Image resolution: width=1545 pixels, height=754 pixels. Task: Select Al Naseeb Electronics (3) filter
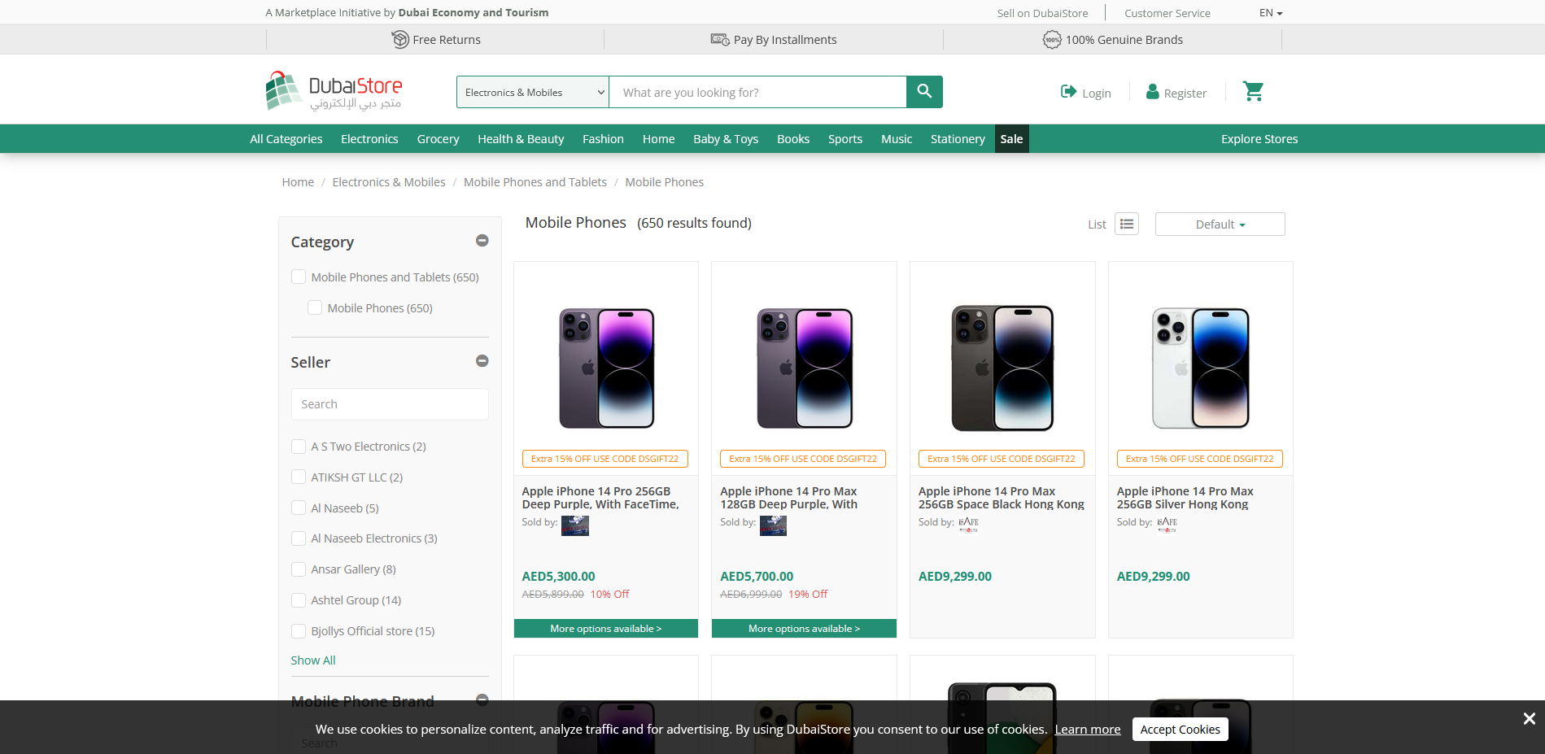[x=299, y=538]
